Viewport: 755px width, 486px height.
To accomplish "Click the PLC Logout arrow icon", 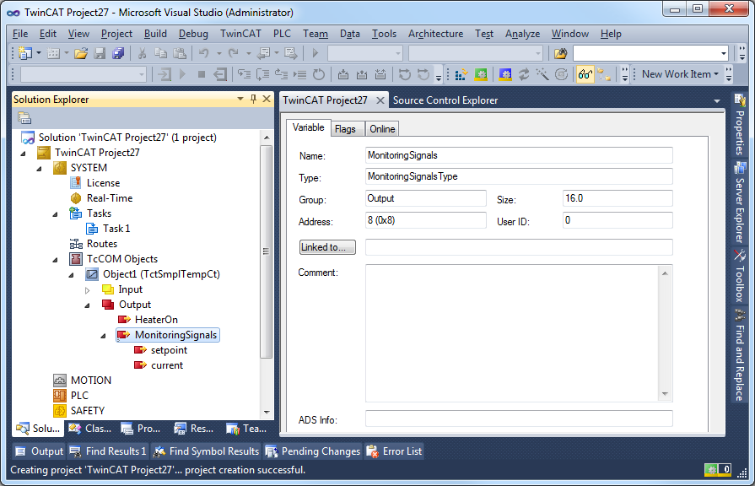I will tap(220, 74).
